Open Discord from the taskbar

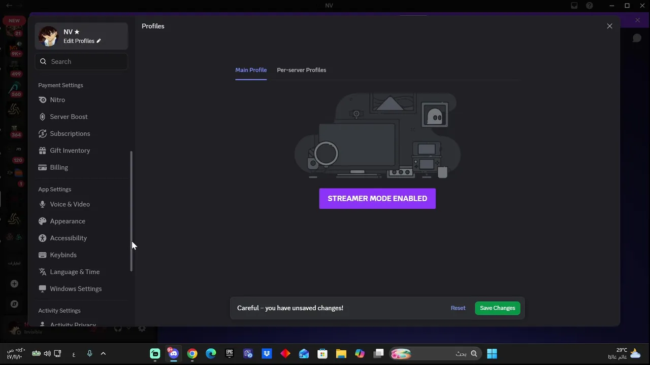pyautogui.click(x=174, y=353)
